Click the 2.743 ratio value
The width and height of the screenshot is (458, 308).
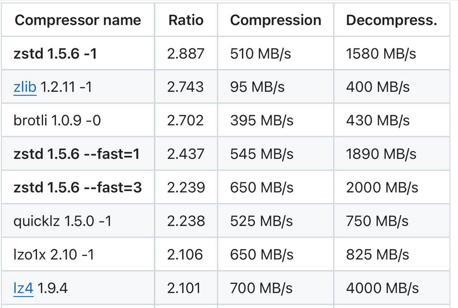[185, 87]
